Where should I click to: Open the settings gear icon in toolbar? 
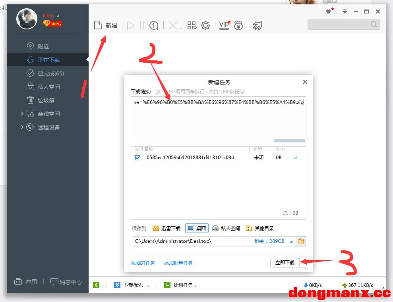click(205, 25)
